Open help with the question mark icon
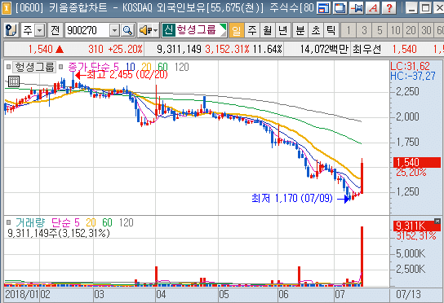The height and width of the screenshot is (303, 444). [x=389, y=8]
